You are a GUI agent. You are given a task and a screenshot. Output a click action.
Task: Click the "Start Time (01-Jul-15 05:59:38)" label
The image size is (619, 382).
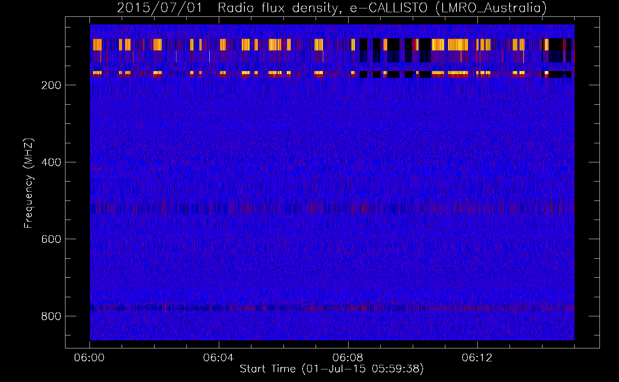332,369
